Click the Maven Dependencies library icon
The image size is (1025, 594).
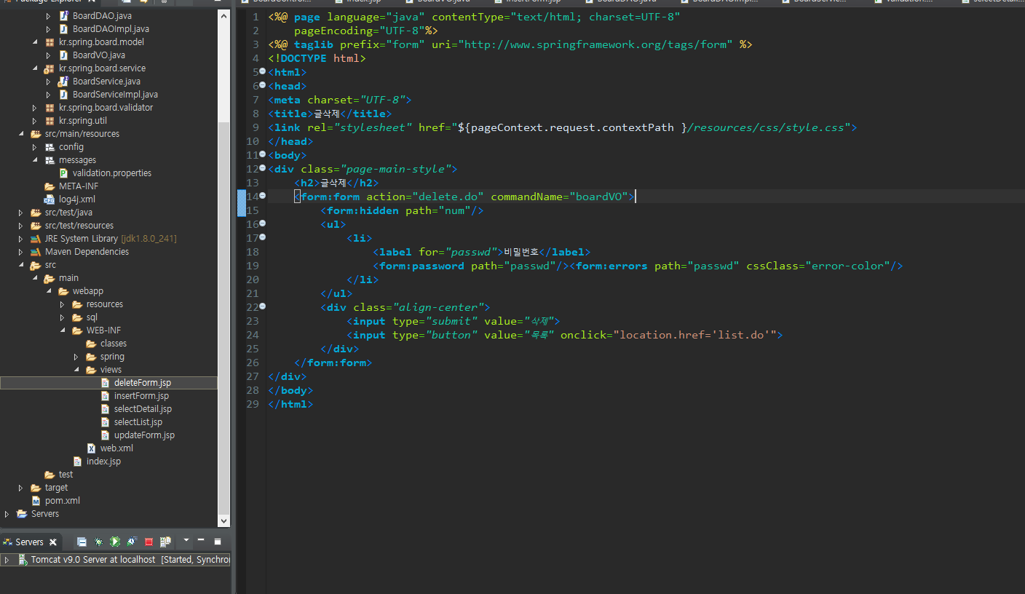pyautogui.click(x=36, y=252)
